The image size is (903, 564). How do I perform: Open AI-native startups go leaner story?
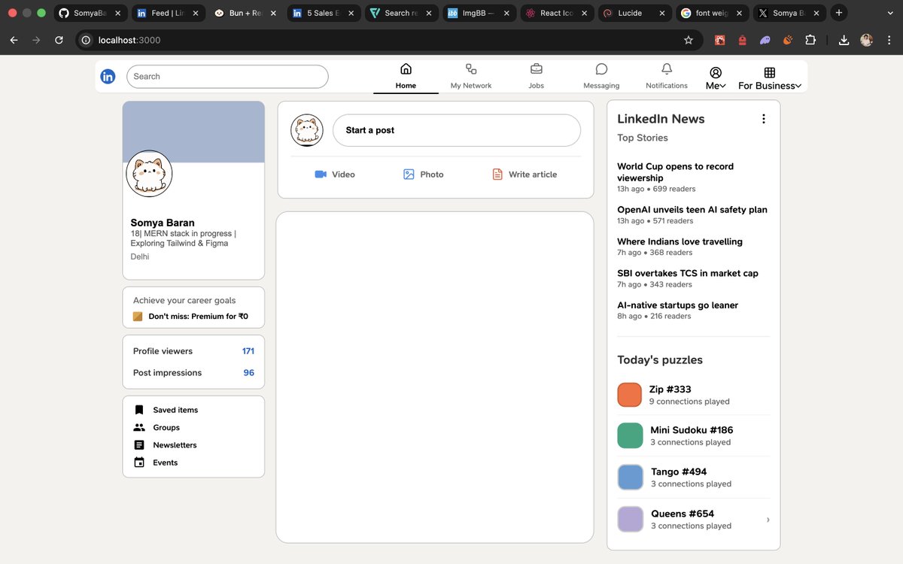(x=677, y=305)
